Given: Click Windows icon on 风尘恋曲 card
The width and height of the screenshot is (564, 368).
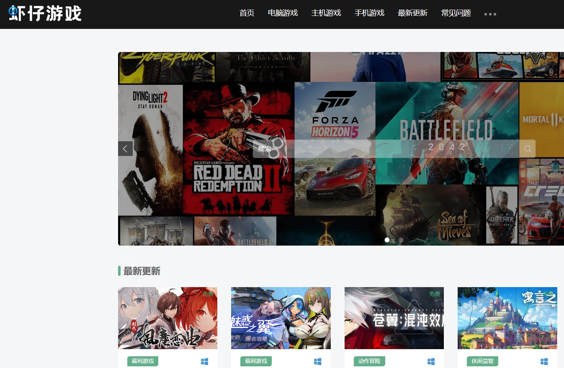Looking at the screenshot, I should (x=204, y=361).
